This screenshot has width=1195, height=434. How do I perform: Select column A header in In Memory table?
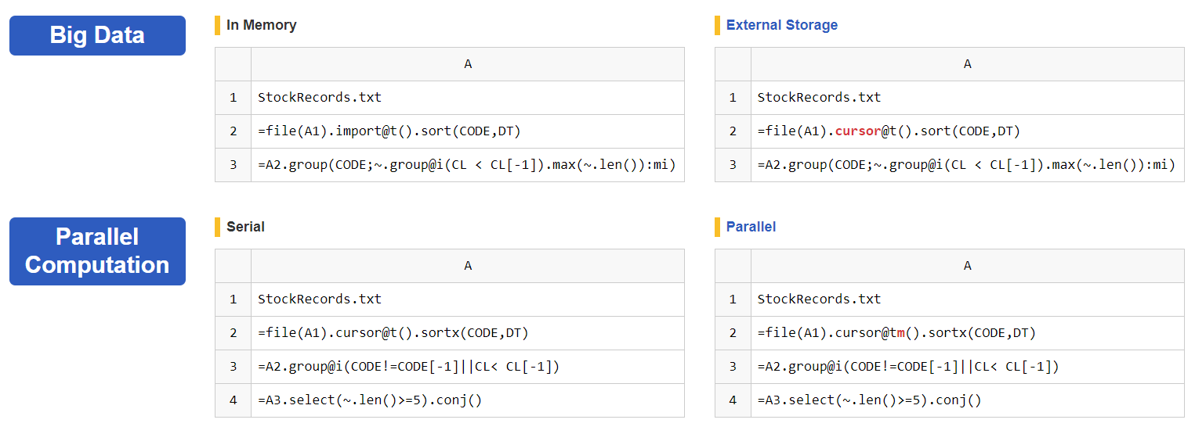[468, 64]
